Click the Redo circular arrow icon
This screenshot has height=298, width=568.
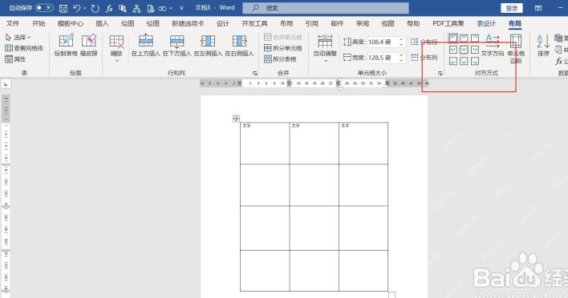pos(95,8)
